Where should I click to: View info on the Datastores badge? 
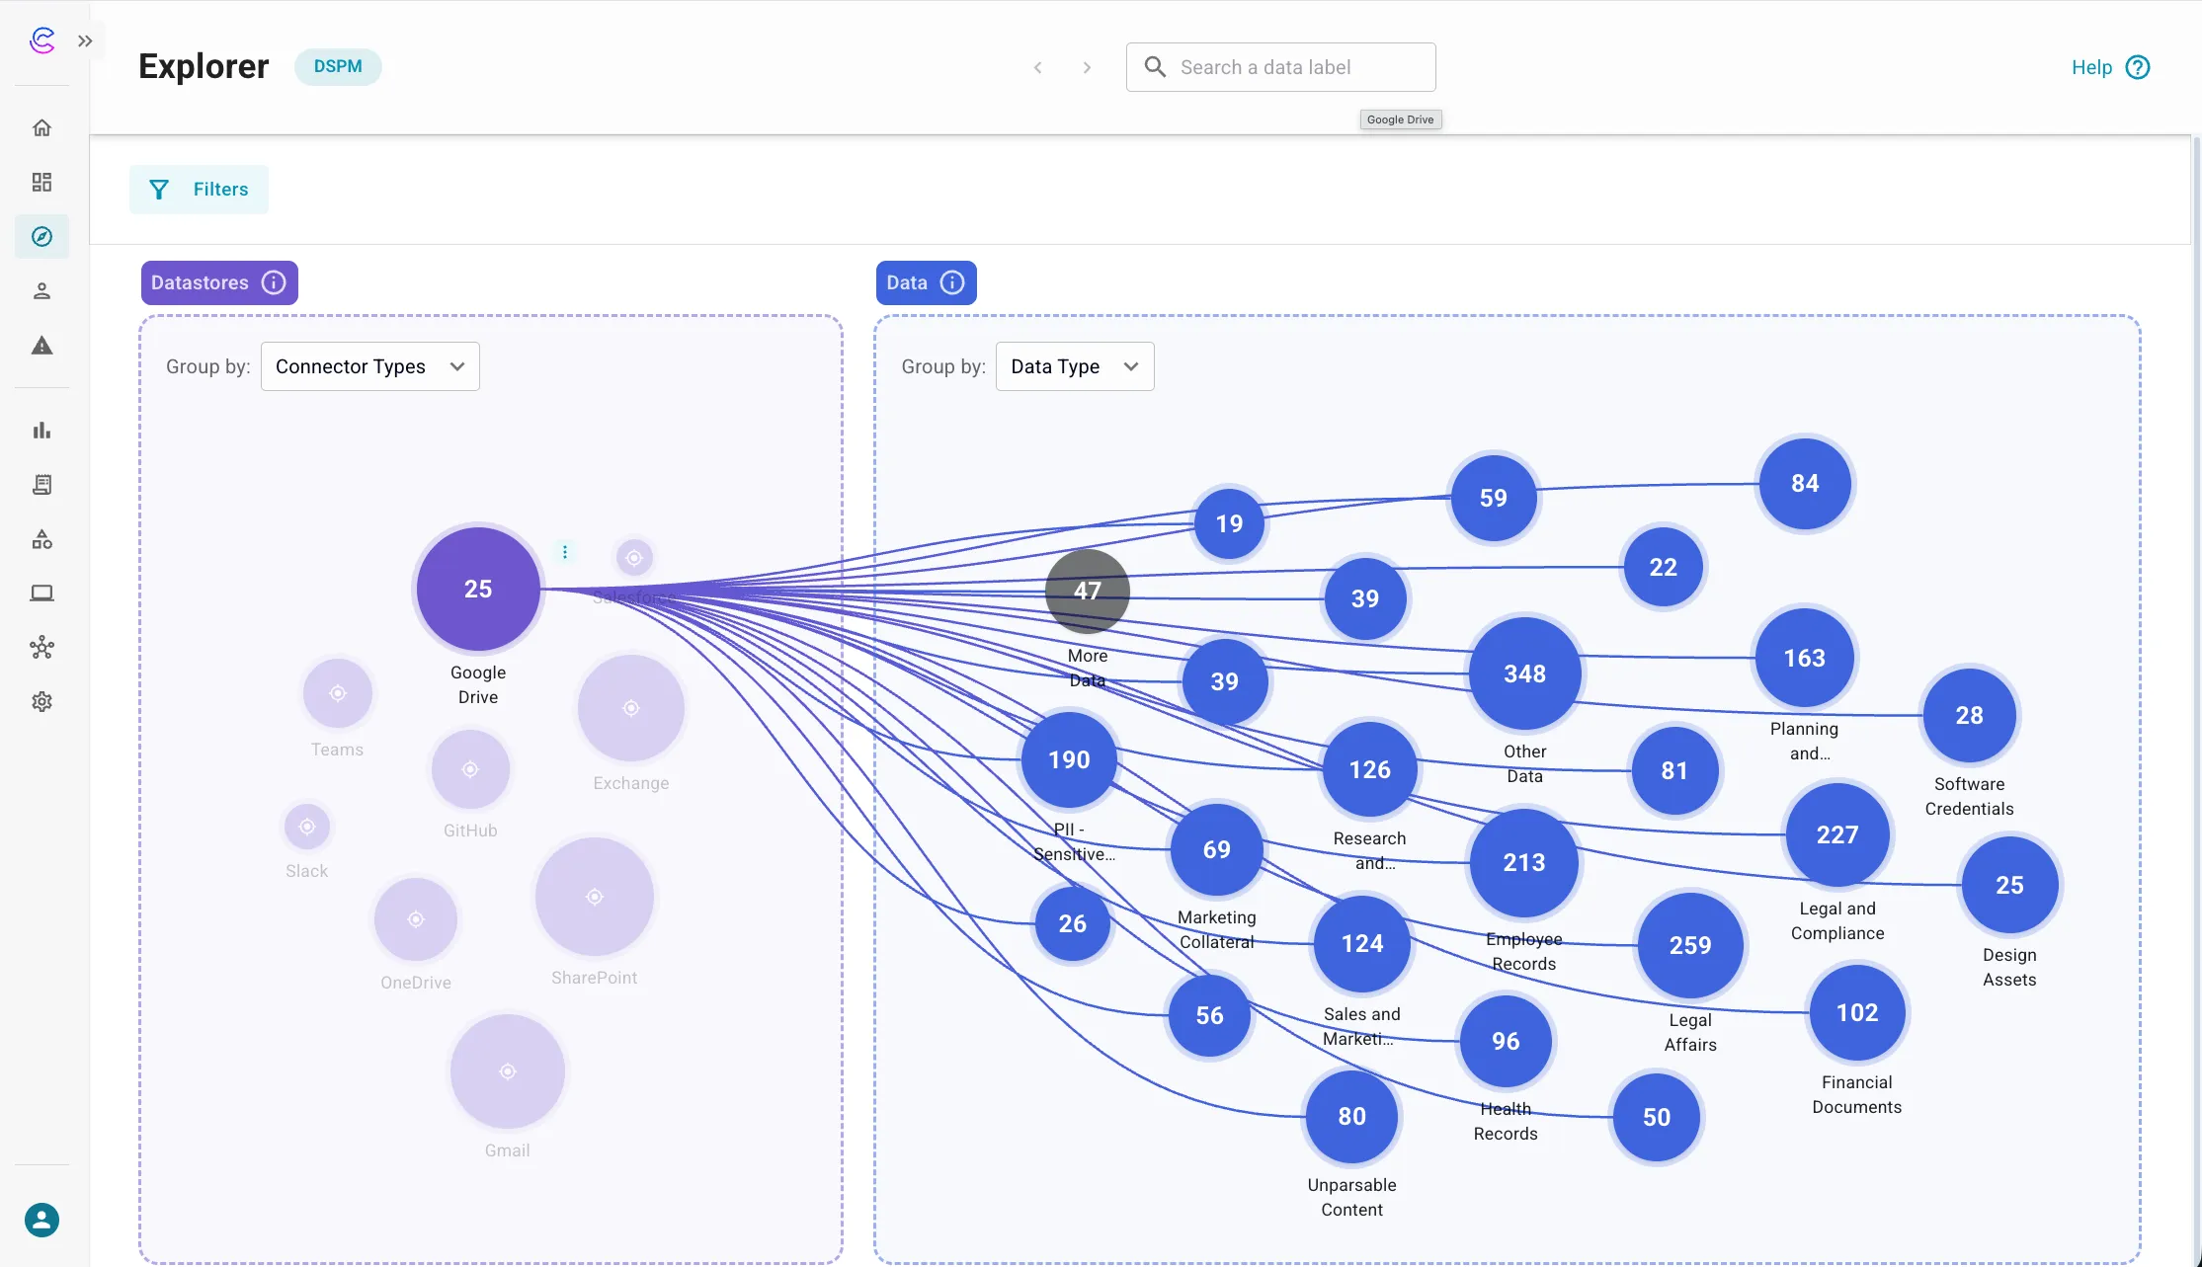[x=274, y=282]
